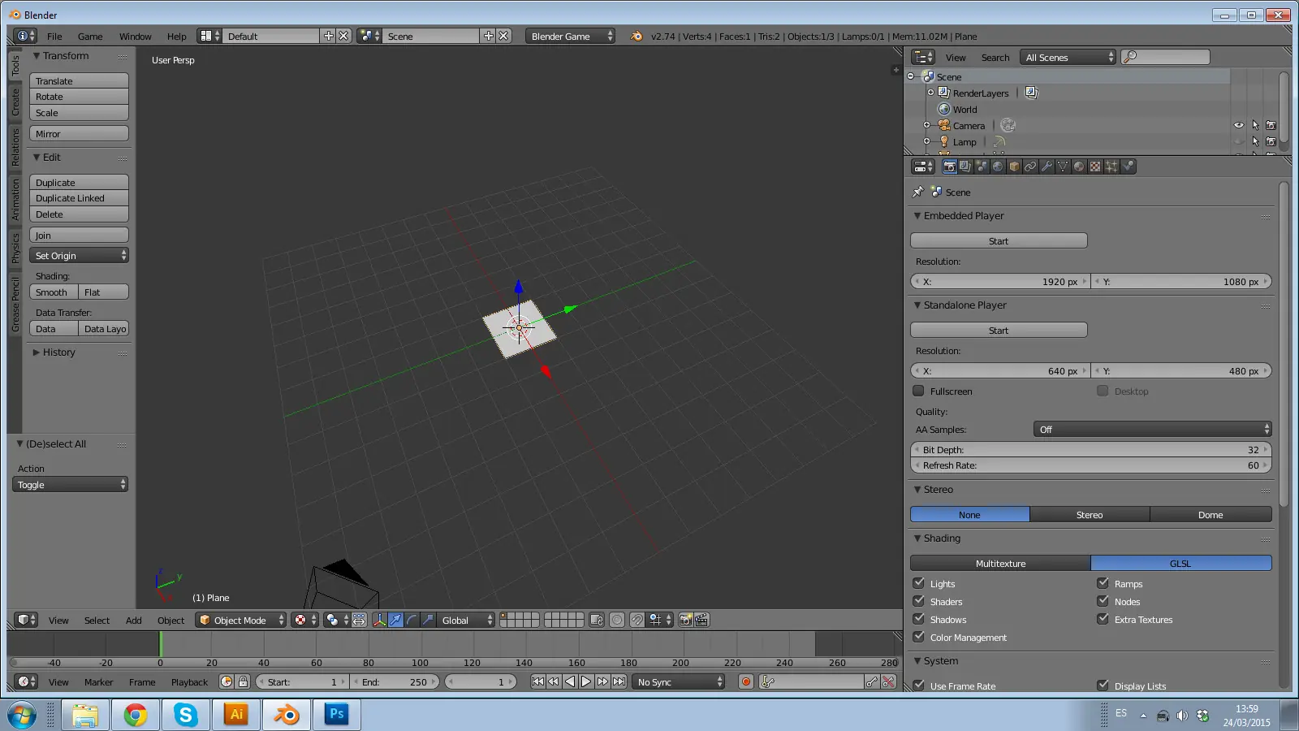Screen dimensions: 1299x731
Task: Select the Translate manipulator arrow icon
Action: [395, 620]
